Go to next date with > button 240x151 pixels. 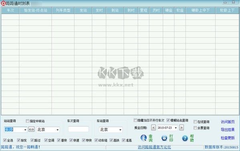coord(182,128)
